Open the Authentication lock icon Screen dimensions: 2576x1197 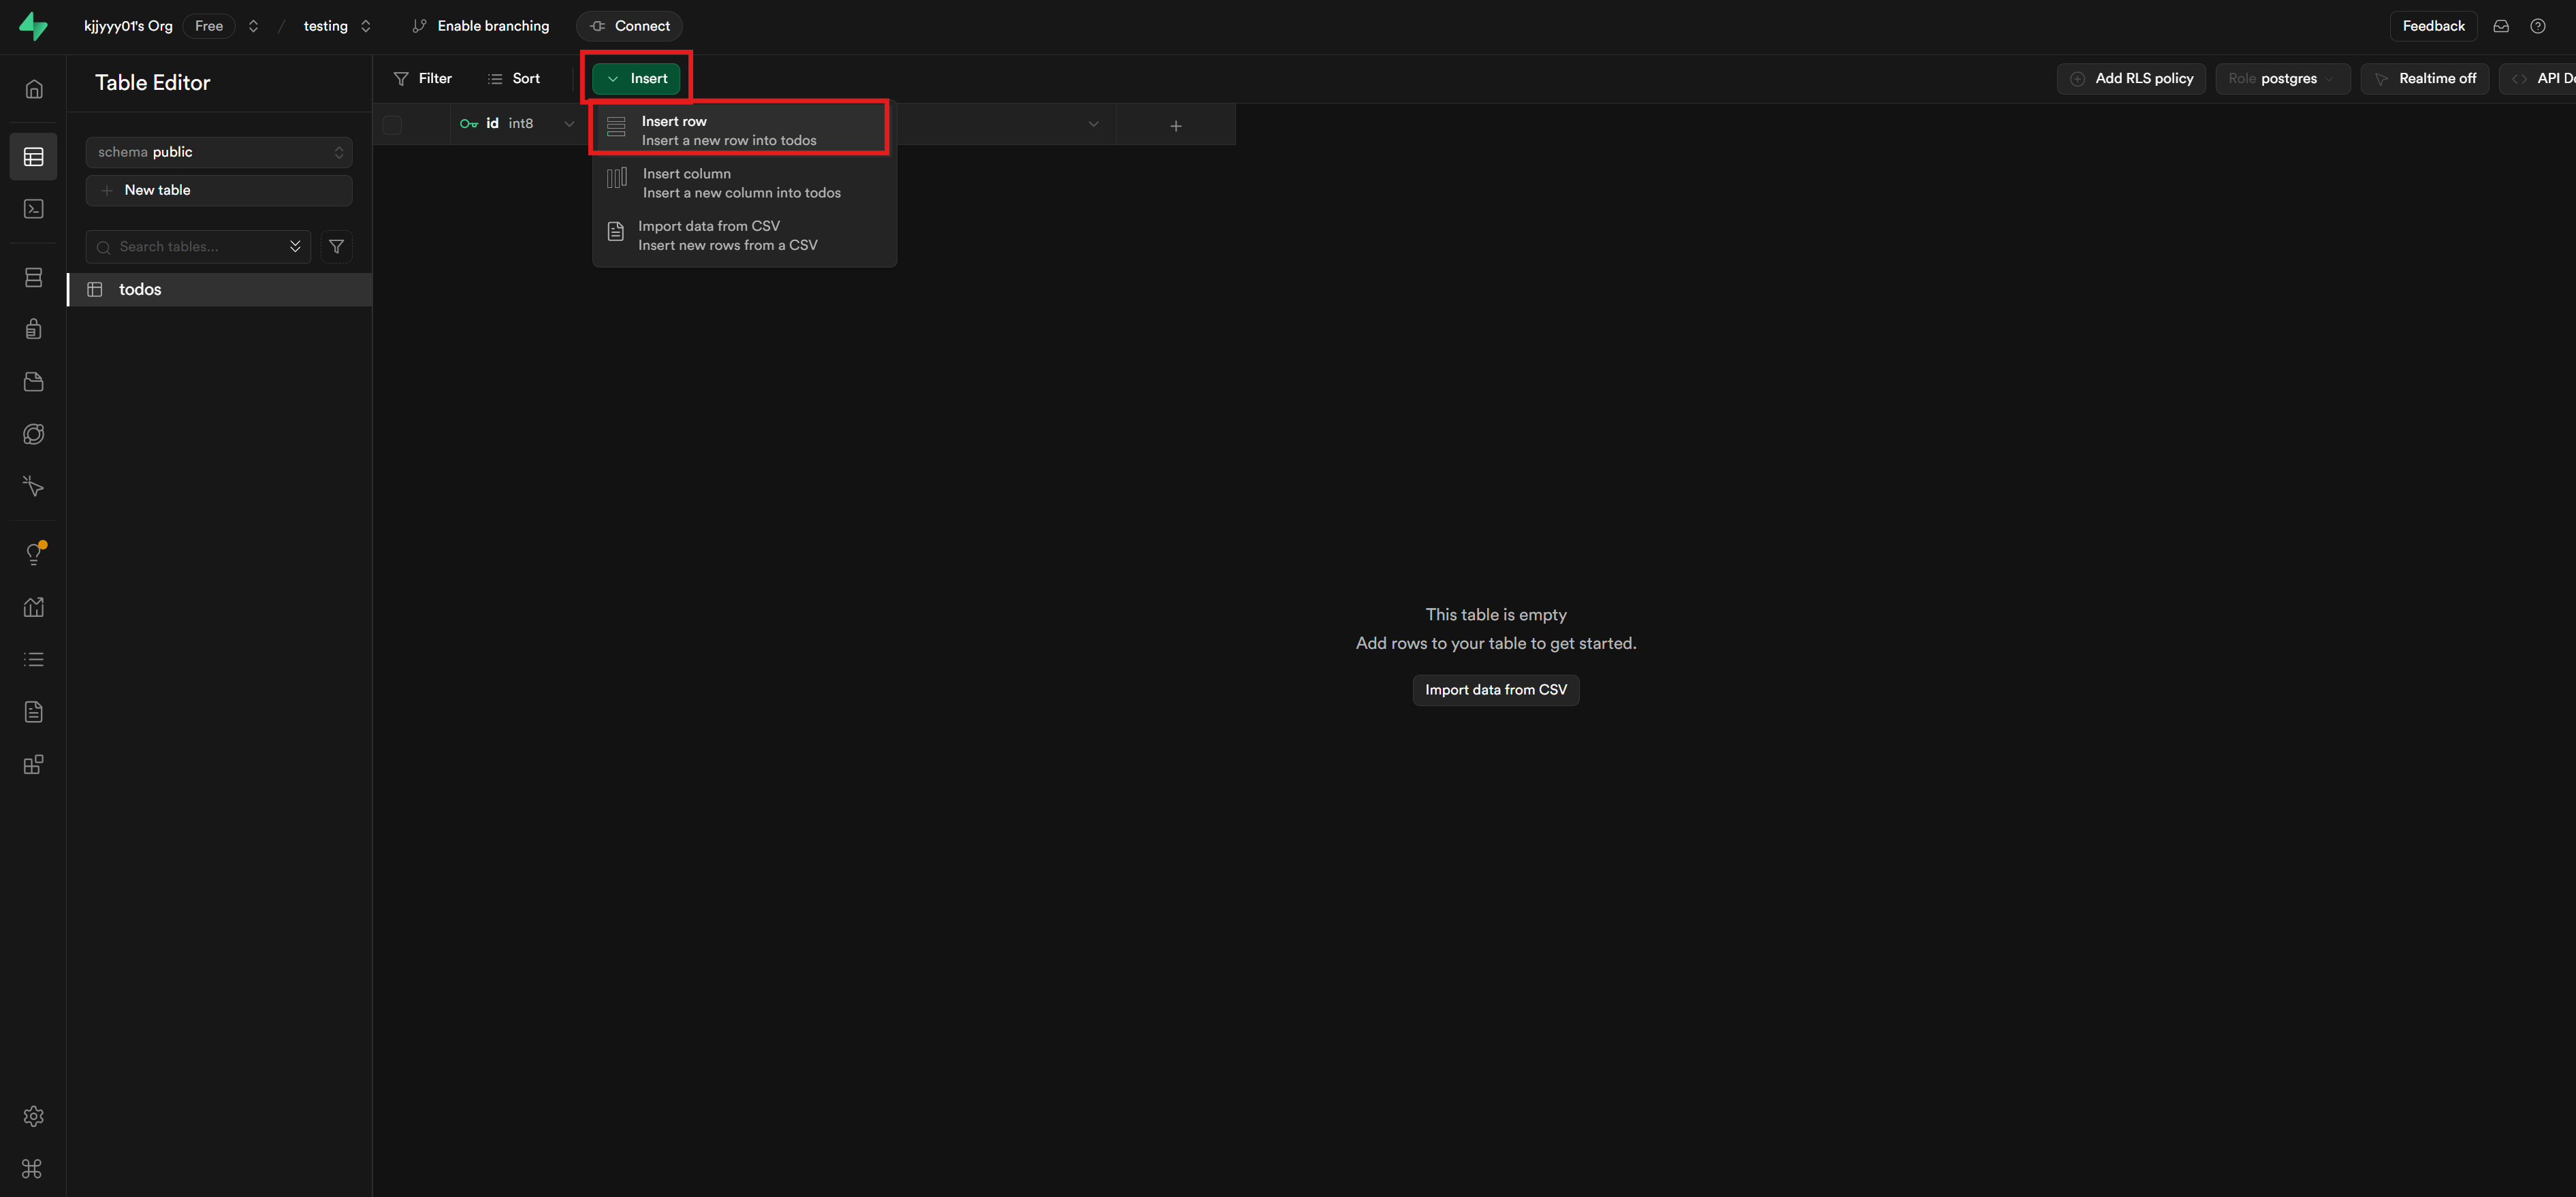tap(33, 329)
